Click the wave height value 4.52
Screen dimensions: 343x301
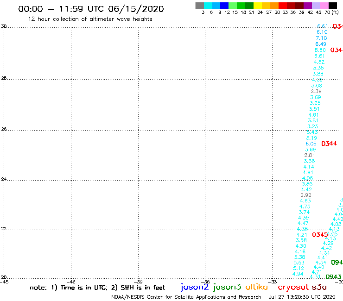point(319,62)
